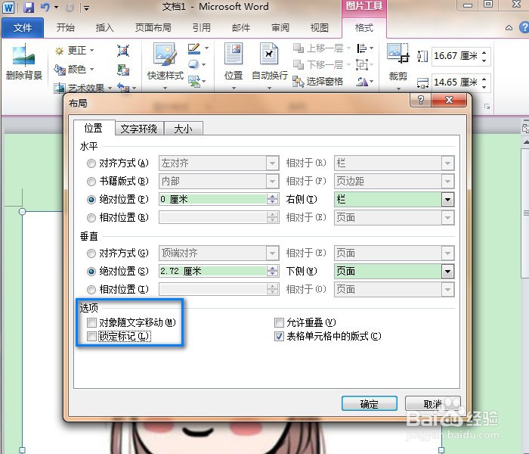529x454 pixels.
Task: Click the vertical absolute position 2.72 厘米 field
Action: click(213, 271)
